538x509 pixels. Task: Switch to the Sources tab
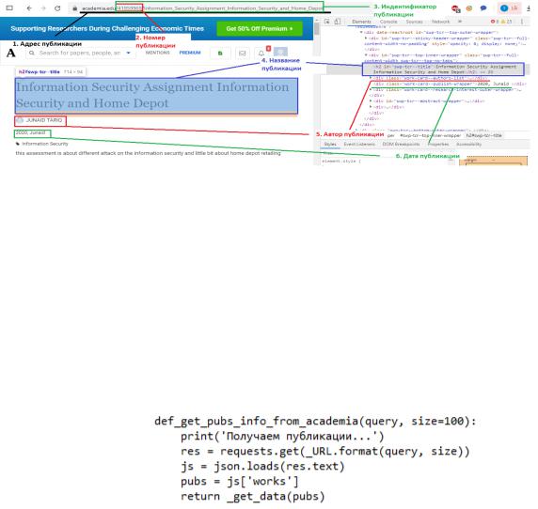point(414,22)
